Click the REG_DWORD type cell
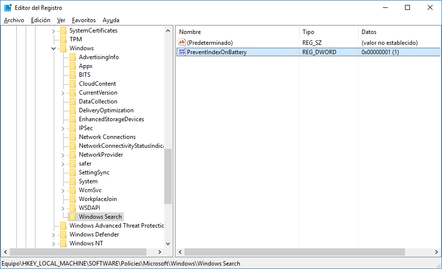Screen dimensions: 442x269 [x=319, y=52]
